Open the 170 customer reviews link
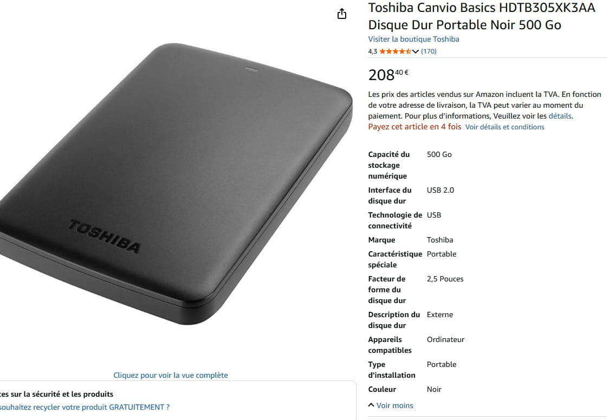The width and height of the screenshot is (609, 420). [429, 51]
